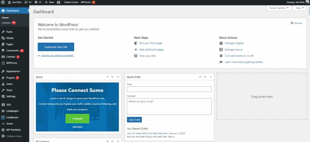Move Sumo widget up arrow
310x142 pixels.
pos(107,77)
